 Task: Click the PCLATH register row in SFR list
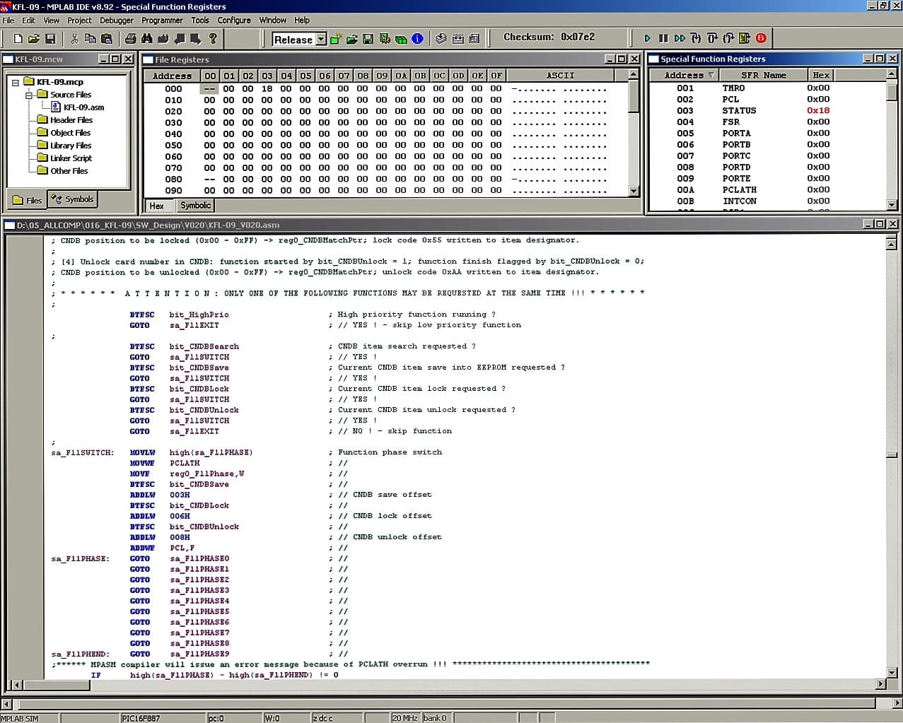(x=767, y=190)
